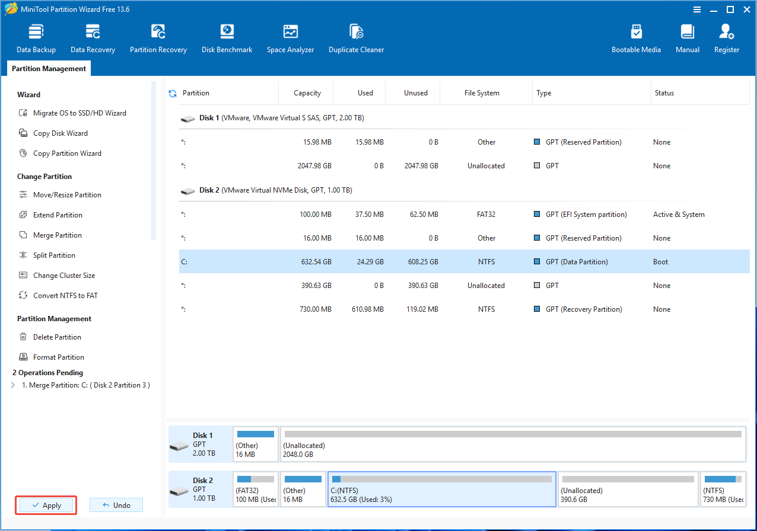Click the left panel scrollbar
Image resolution: width=757 pixels, height=531 pixels.
(154, 161)
